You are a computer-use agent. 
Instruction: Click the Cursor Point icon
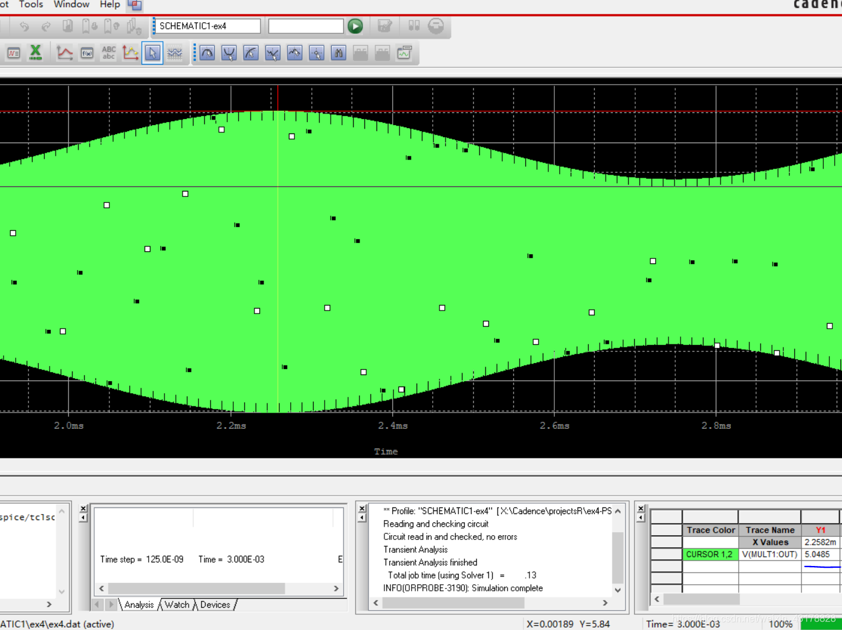click(x=317, y=53)
